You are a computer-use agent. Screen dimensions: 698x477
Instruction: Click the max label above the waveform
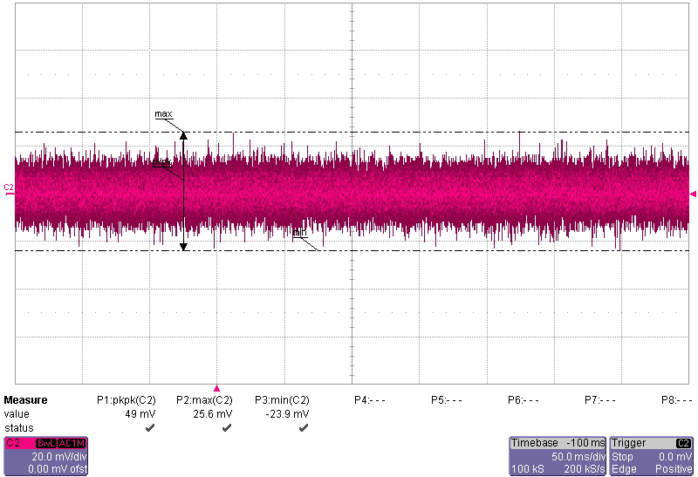163,114
